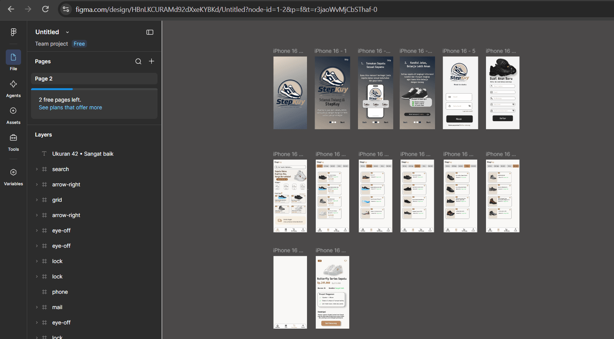Viewport: 614px width, 339px height.
Task: Click the Free plan badge
Action: click(79, 44)
